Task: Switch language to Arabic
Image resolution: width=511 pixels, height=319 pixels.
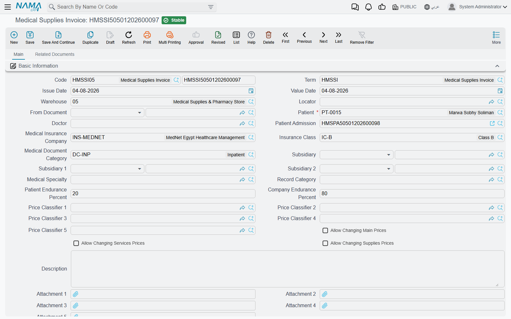Action: click(432, 7)
